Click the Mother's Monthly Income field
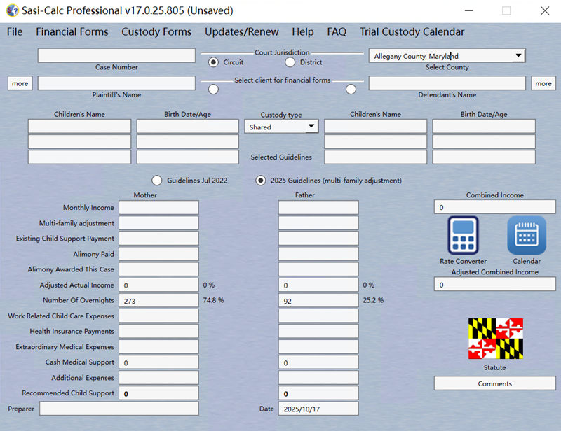 [159, 207]
